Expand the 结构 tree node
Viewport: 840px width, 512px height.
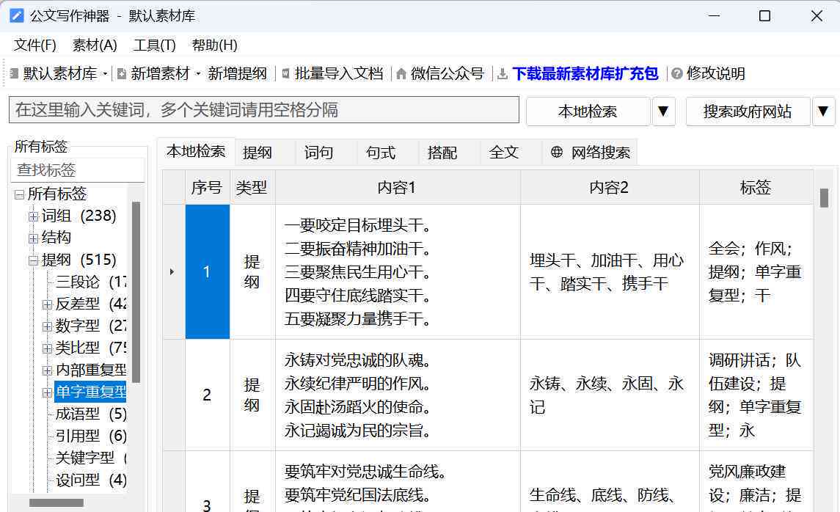[33, 238]
